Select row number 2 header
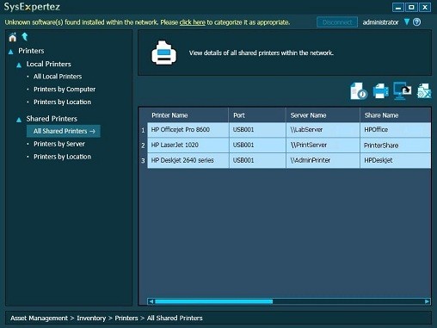 click(143, 145)
